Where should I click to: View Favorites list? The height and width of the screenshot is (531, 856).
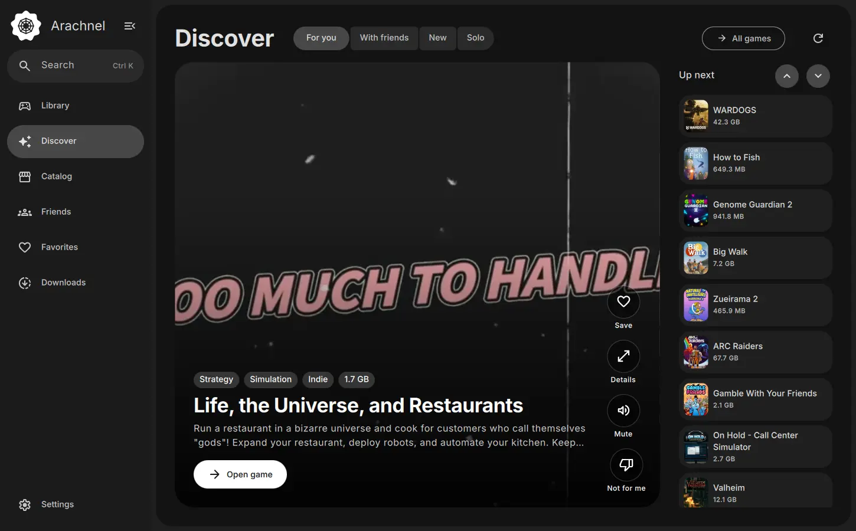[76, 247]
